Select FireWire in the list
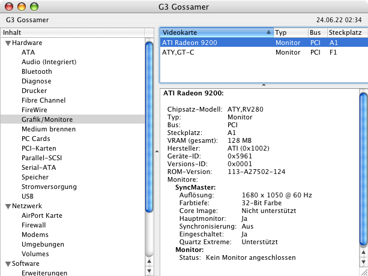Screen dimensions: 368x276 [x=34, y=110]
